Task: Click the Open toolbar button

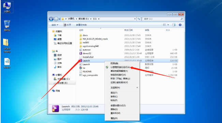Action: [67, 25]
